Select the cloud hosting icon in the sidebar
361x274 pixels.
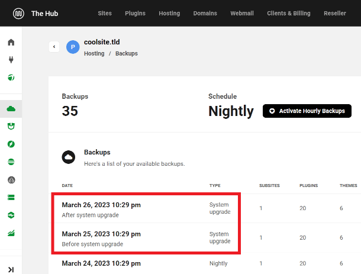pyautogui.click(x=11, y=109)
